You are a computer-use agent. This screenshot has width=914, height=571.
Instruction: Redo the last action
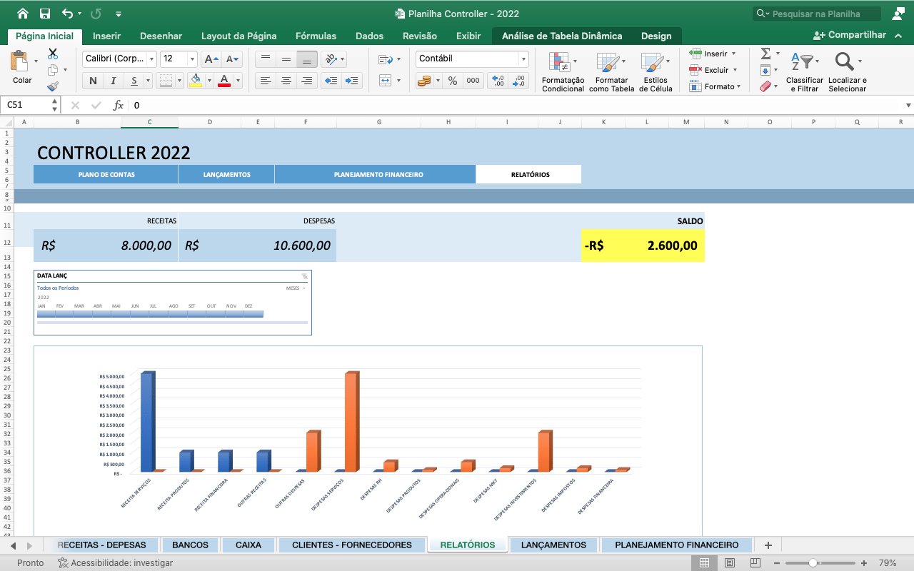coord(96,14)
